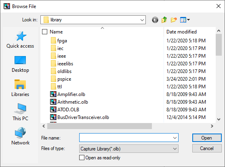This screenshot has height=167, width=225.
Task: Select the pspice folder icon
Action: click(53, 79)
